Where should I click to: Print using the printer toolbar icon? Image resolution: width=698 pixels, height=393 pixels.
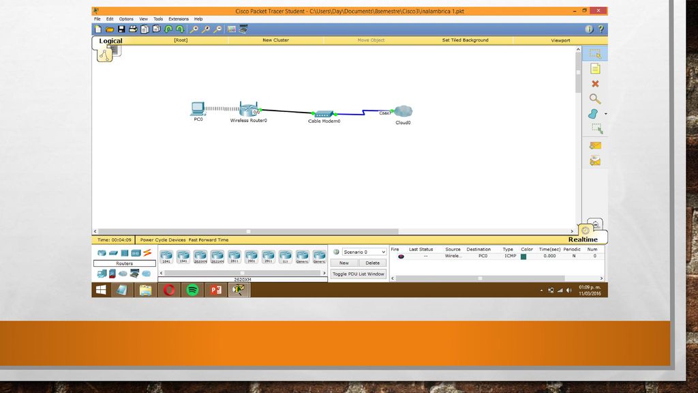pyautogui.click(x=133, y=29)
